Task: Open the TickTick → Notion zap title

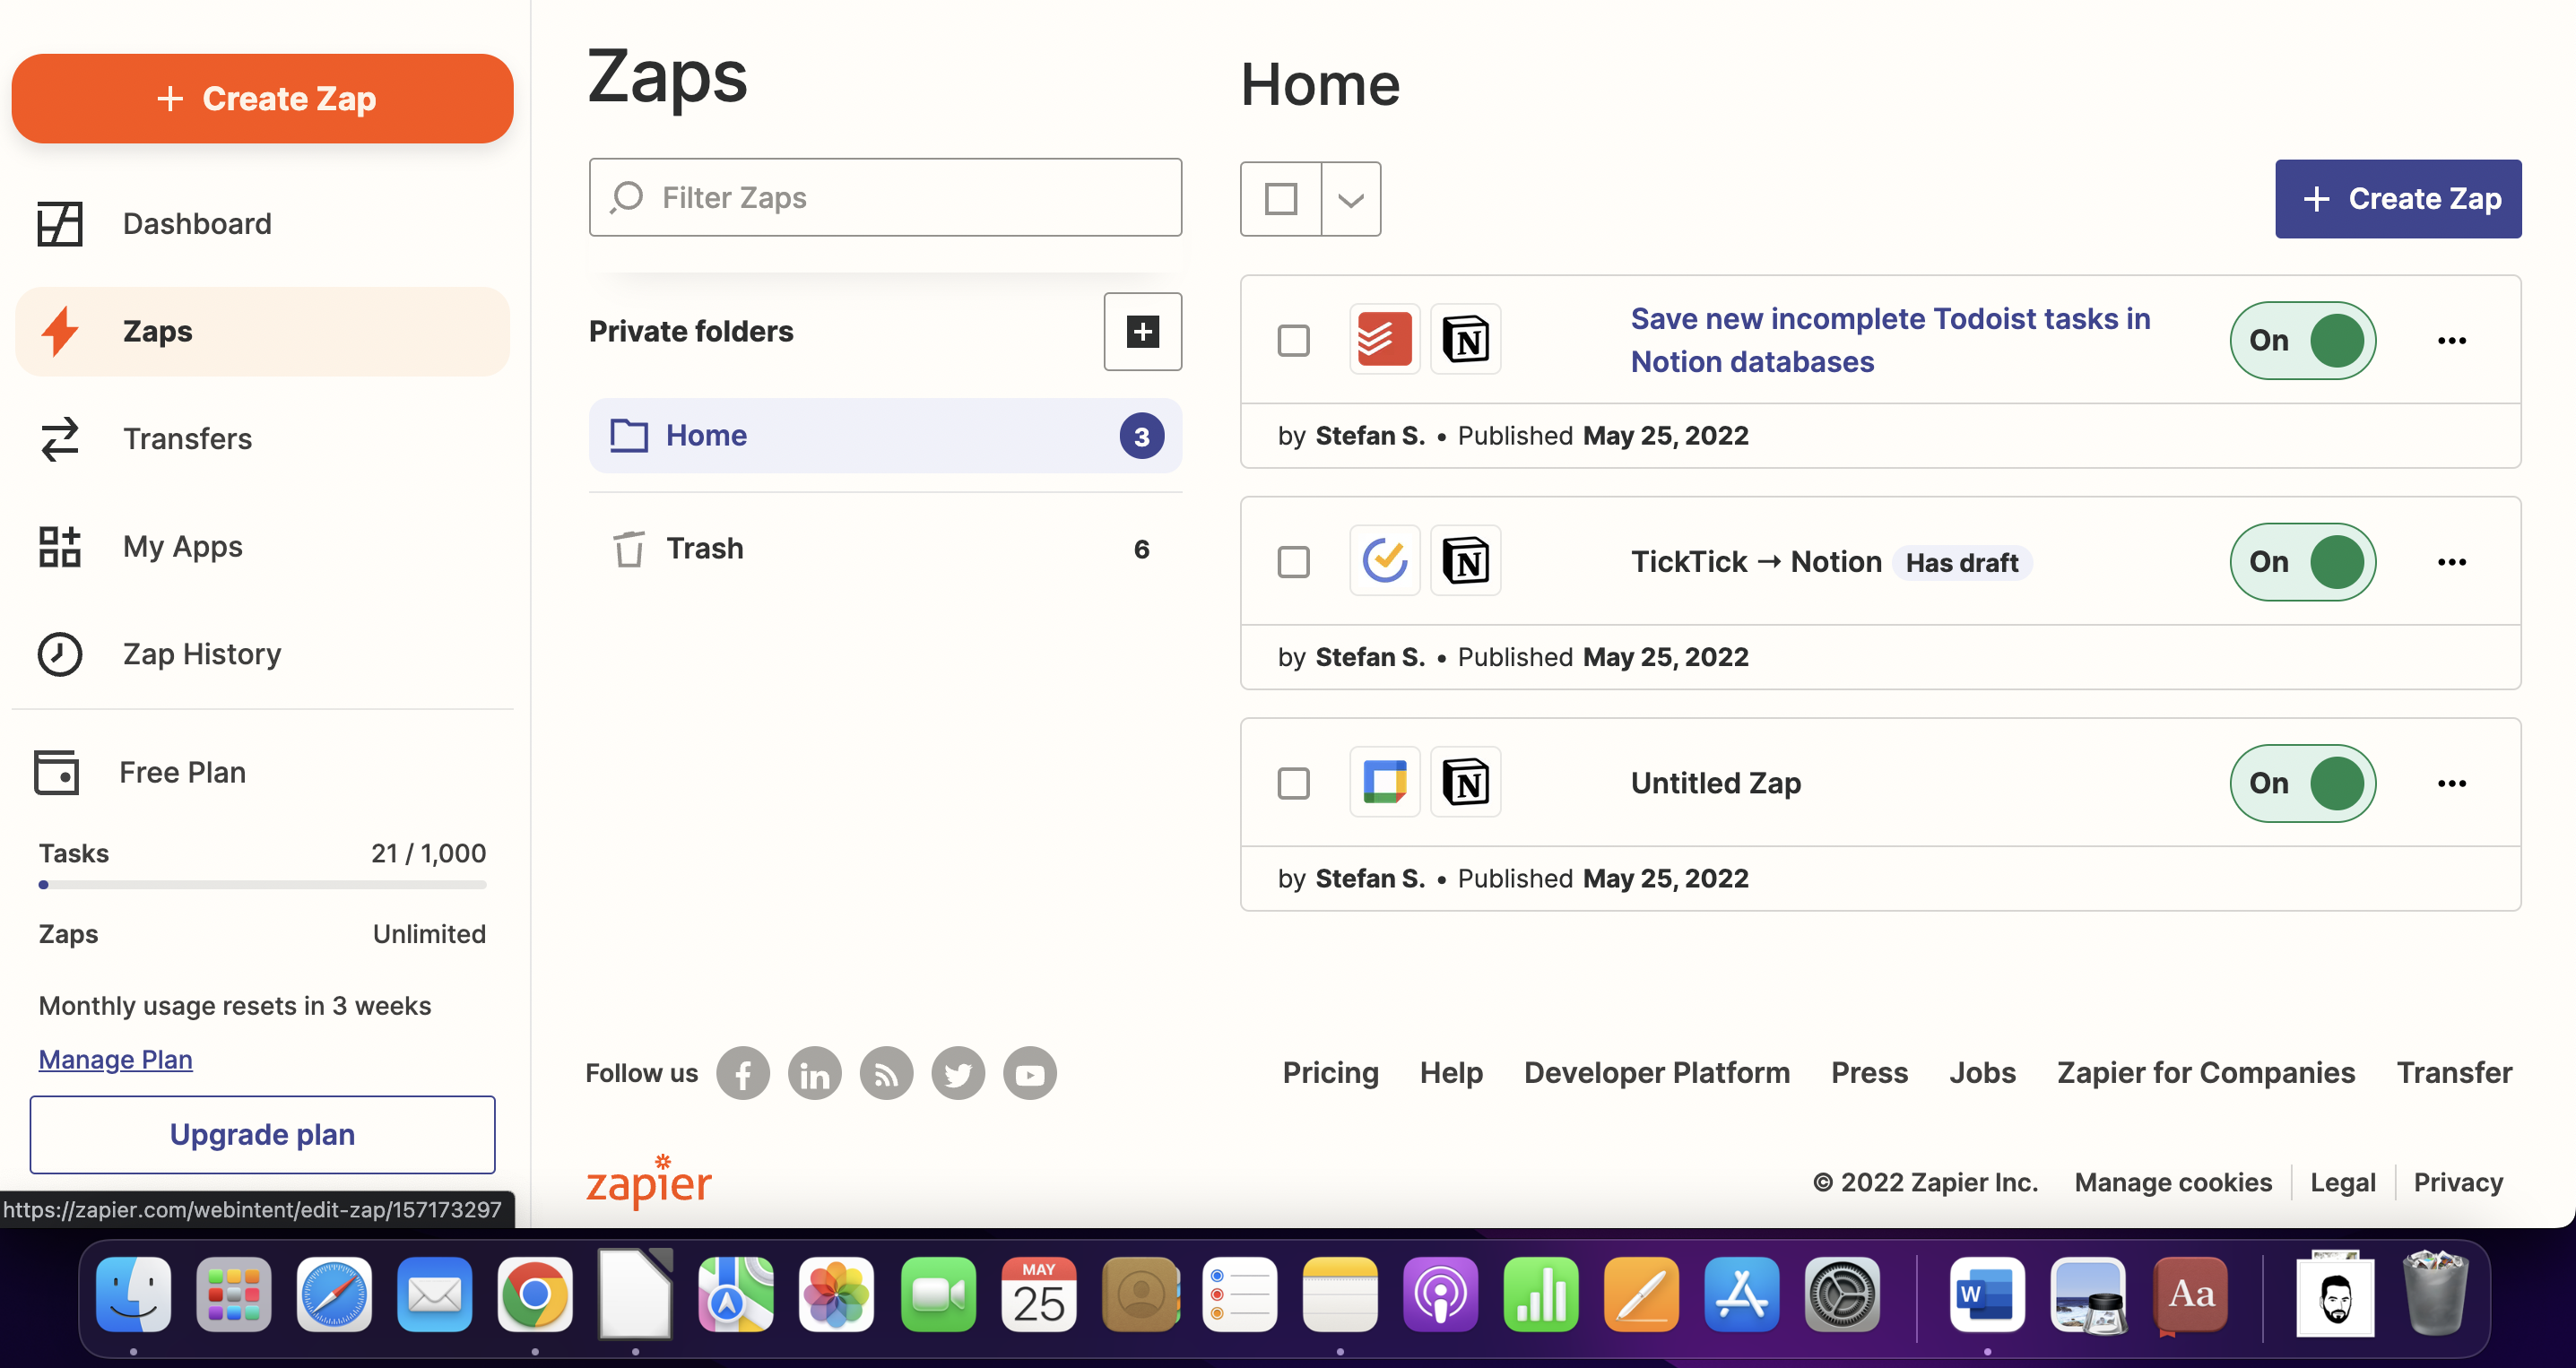Action: click(x=1756, y=562)
